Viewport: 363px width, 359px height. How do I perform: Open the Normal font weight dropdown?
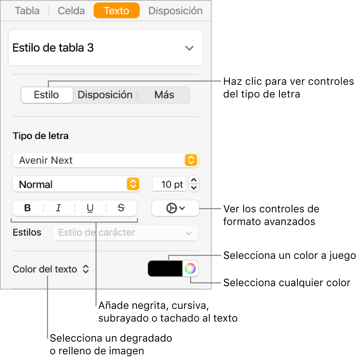[x=76, y=184]
